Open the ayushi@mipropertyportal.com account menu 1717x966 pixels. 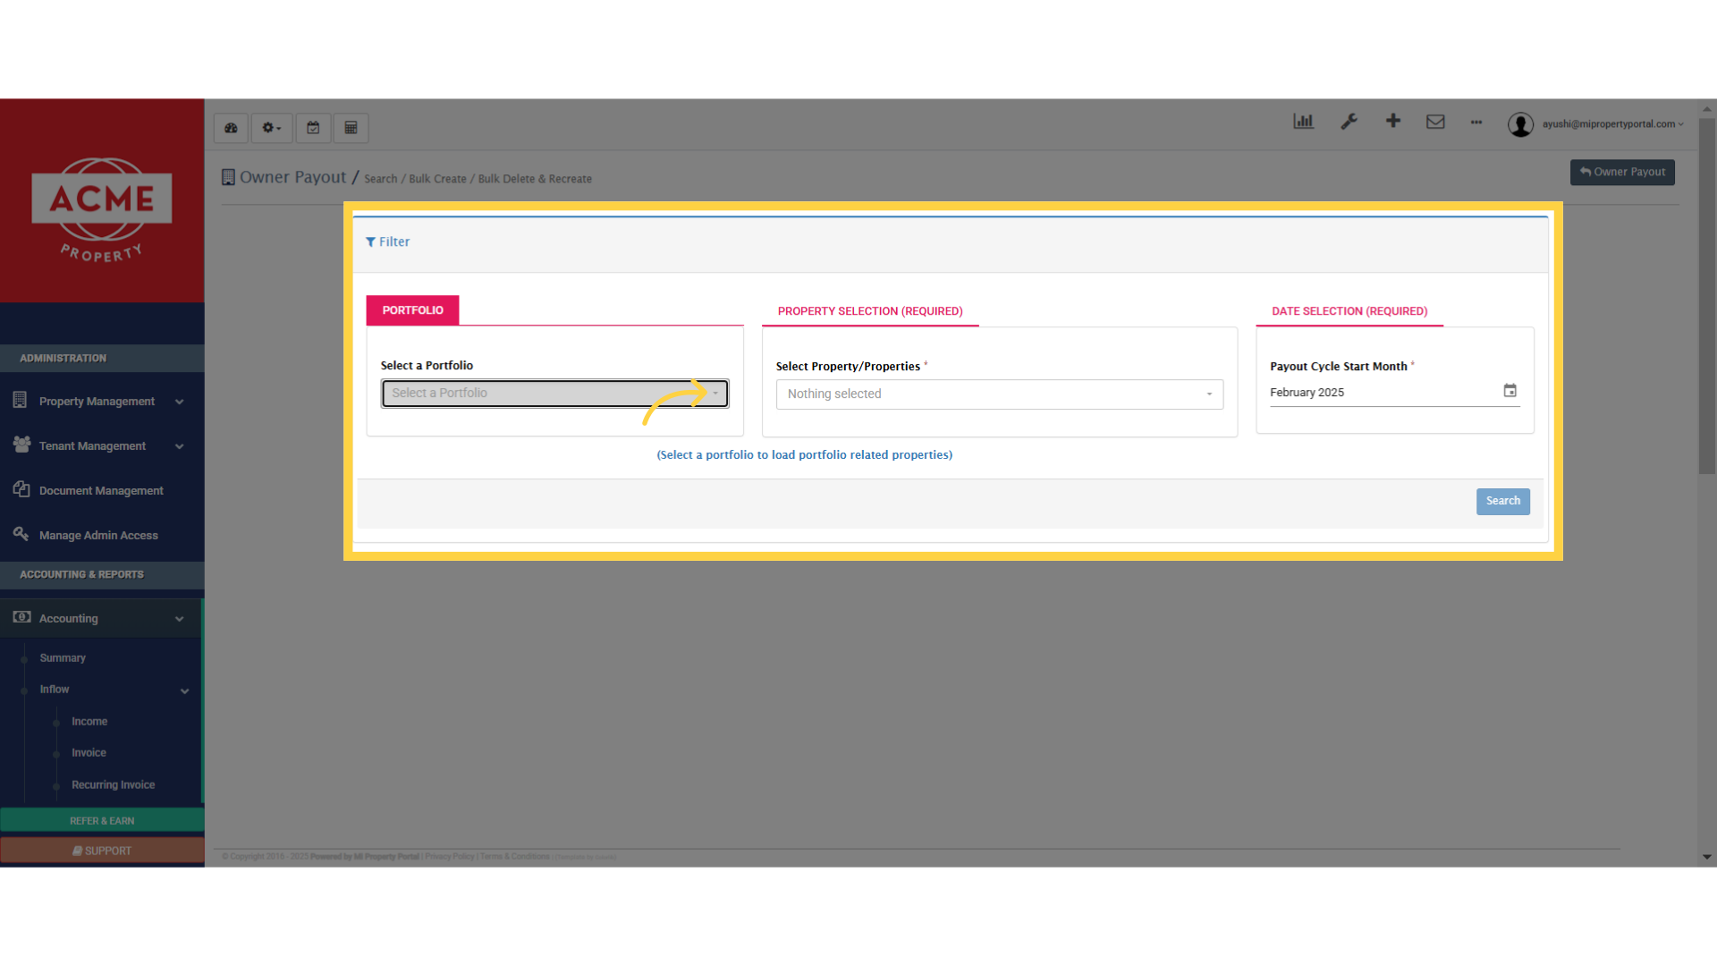click(x=1611, y=124)
